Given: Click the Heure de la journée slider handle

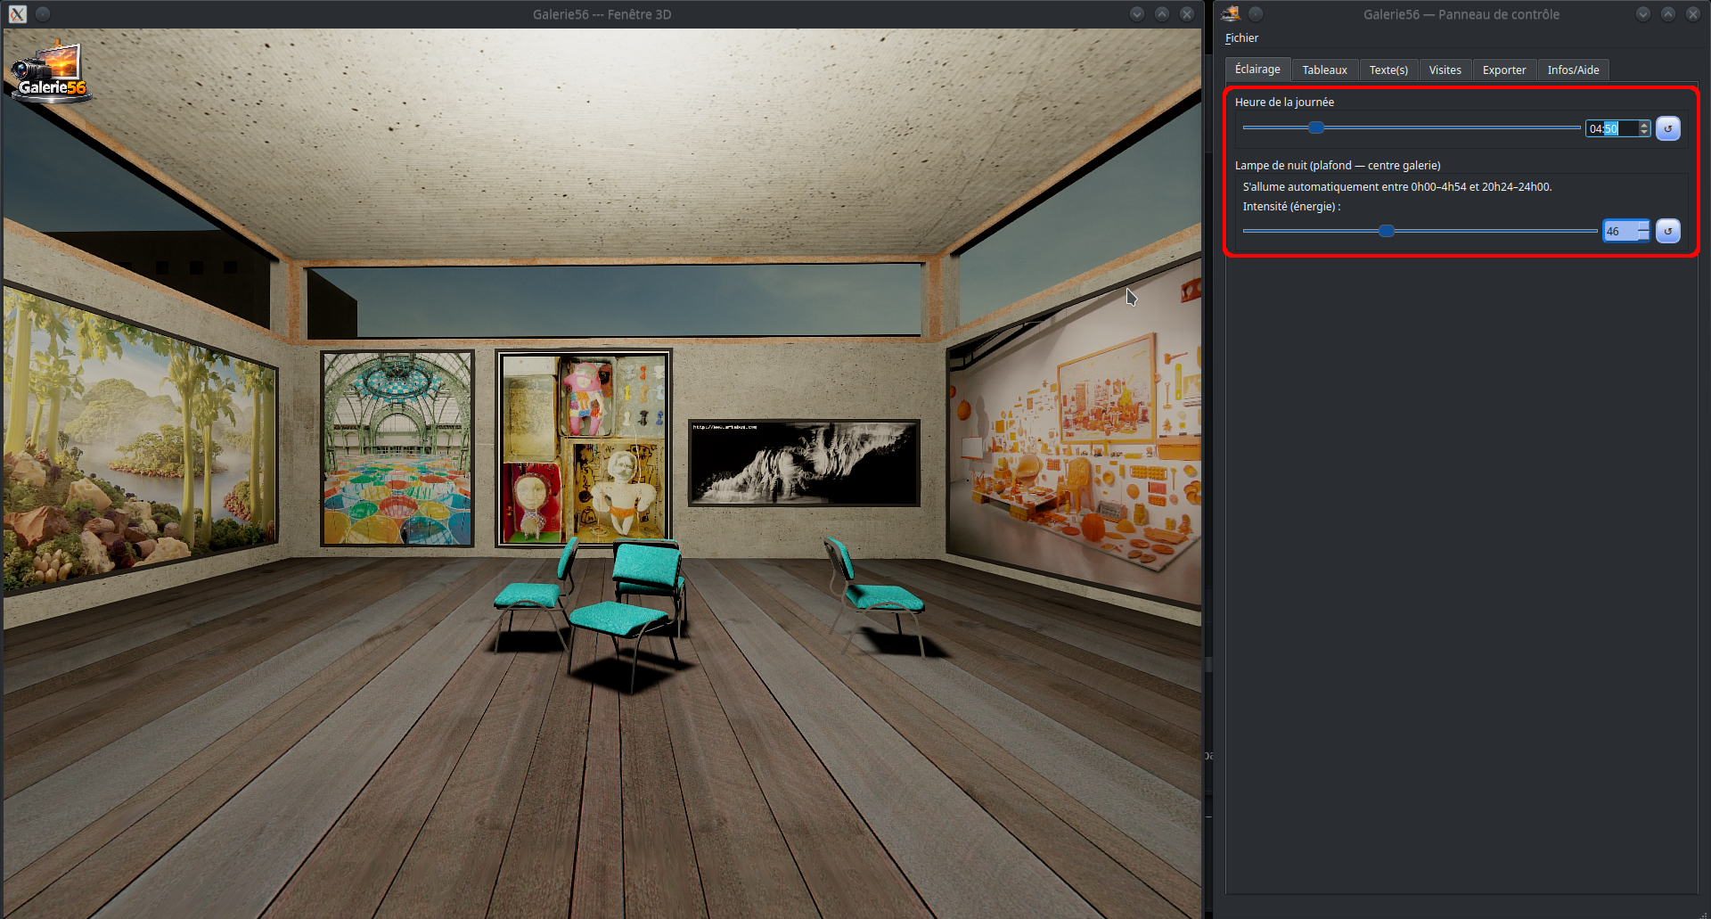Looking at the screenshot, I should pyautogui.click(x=1316, y=128).
